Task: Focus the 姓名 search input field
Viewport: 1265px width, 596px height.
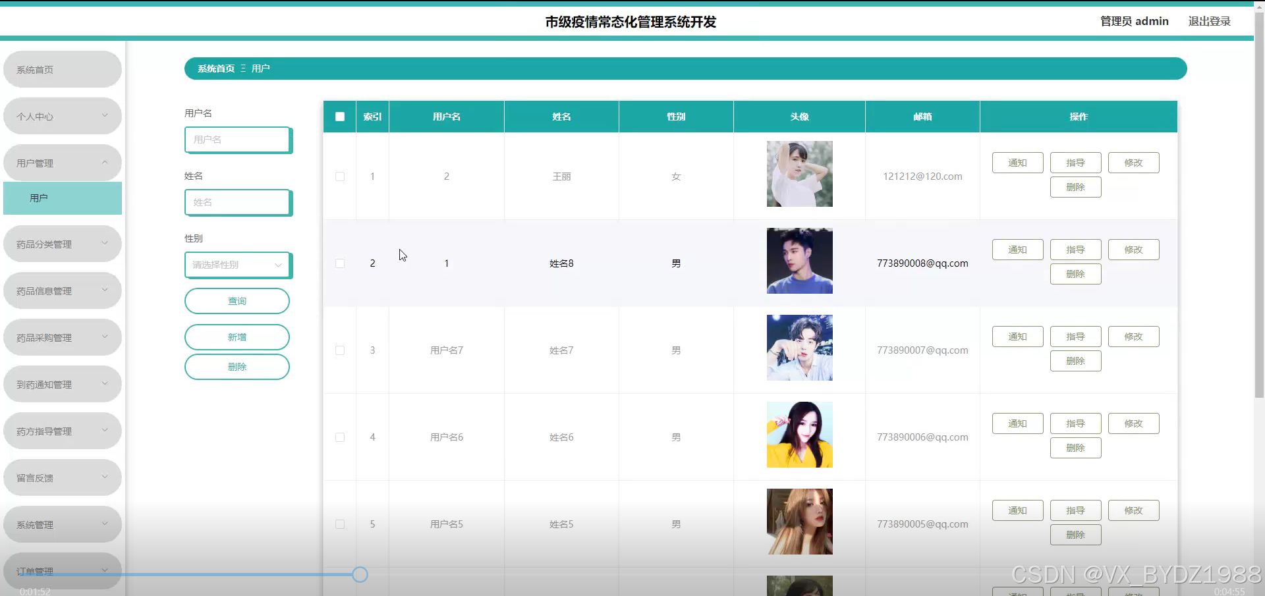Action: (237, 202)
